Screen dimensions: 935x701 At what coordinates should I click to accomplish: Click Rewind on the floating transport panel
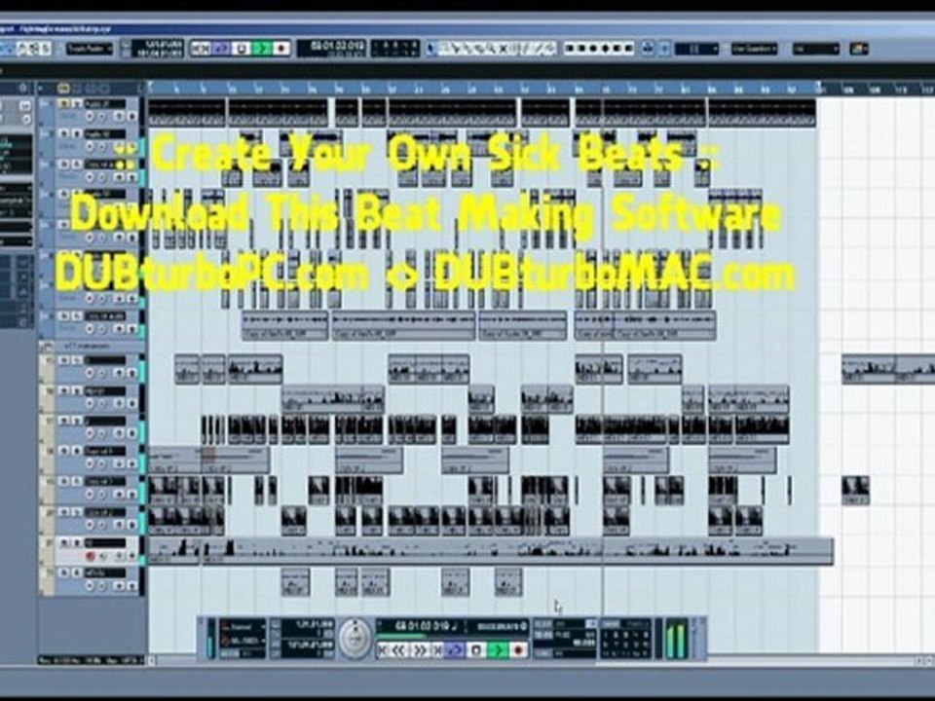pos(397,649)
